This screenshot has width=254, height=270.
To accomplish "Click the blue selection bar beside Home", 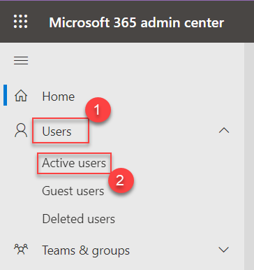I will pyautogui.click(x=5, y=95).
